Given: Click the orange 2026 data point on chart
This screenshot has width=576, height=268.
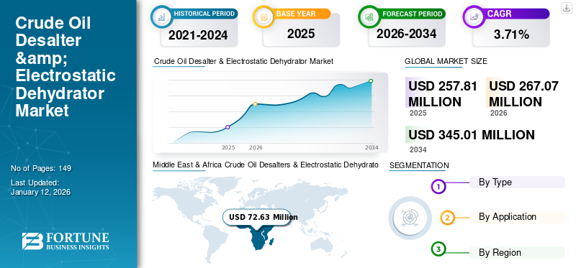Looking at the screenshot, I should pyautogui.click(x=255, y=104).
